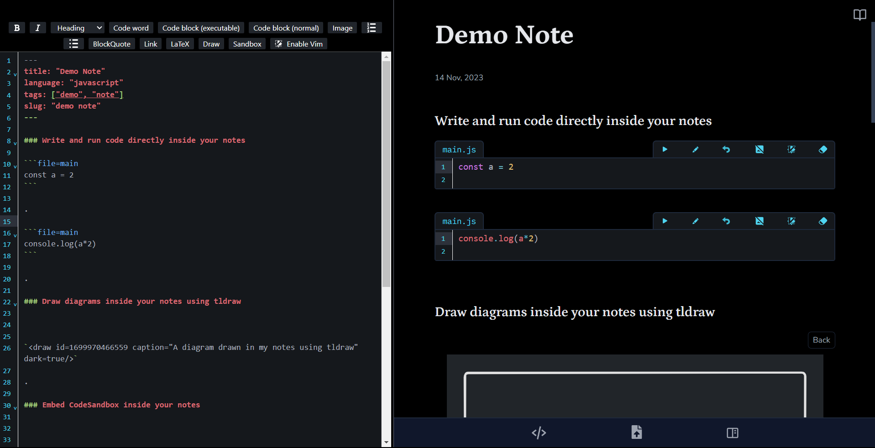Image resolution: width=875 pixels, height=448 pixels.
Task: Edit console.log block with pencil icon
Action: (696, 221)
